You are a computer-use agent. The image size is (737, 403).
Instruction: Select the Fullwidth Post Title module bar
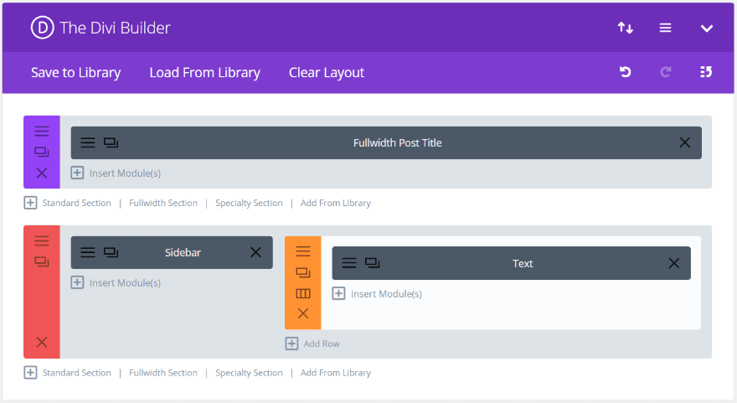[x=397, y=142]
